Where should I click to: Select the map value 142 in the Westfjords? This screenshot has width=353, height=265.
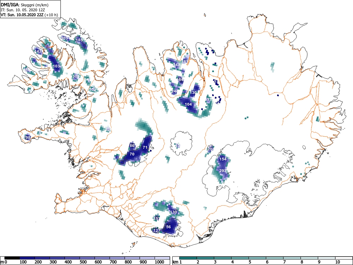38,51
